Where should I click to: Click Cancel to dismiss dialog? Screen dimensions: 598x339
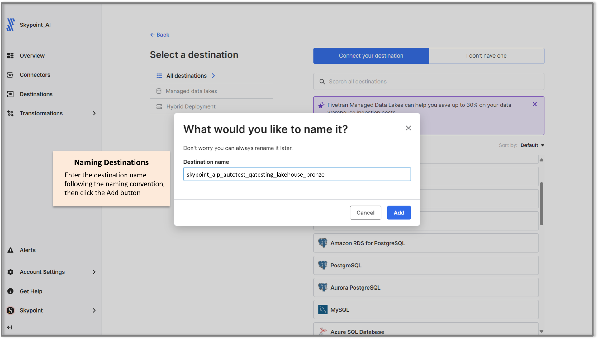366,213
